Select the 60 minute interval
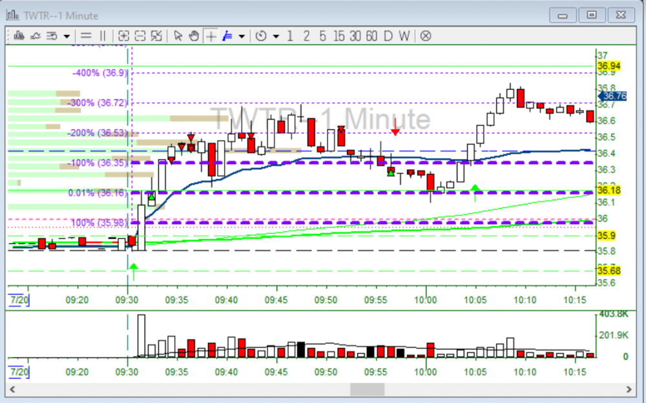Screen dimensions: 646x403 371,36
